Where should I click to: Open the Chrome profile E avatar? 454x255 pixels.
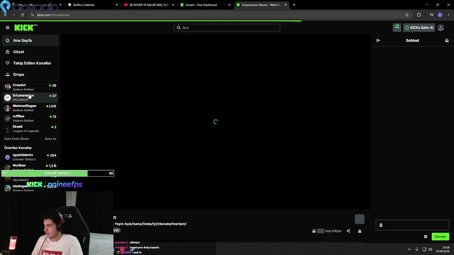click(440, 15)
